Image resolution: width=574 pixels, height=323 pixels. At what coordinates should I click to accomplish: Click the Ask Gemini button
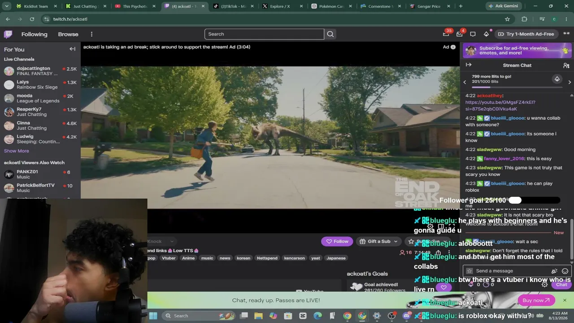pyautogui.click(x=504, y=6)
